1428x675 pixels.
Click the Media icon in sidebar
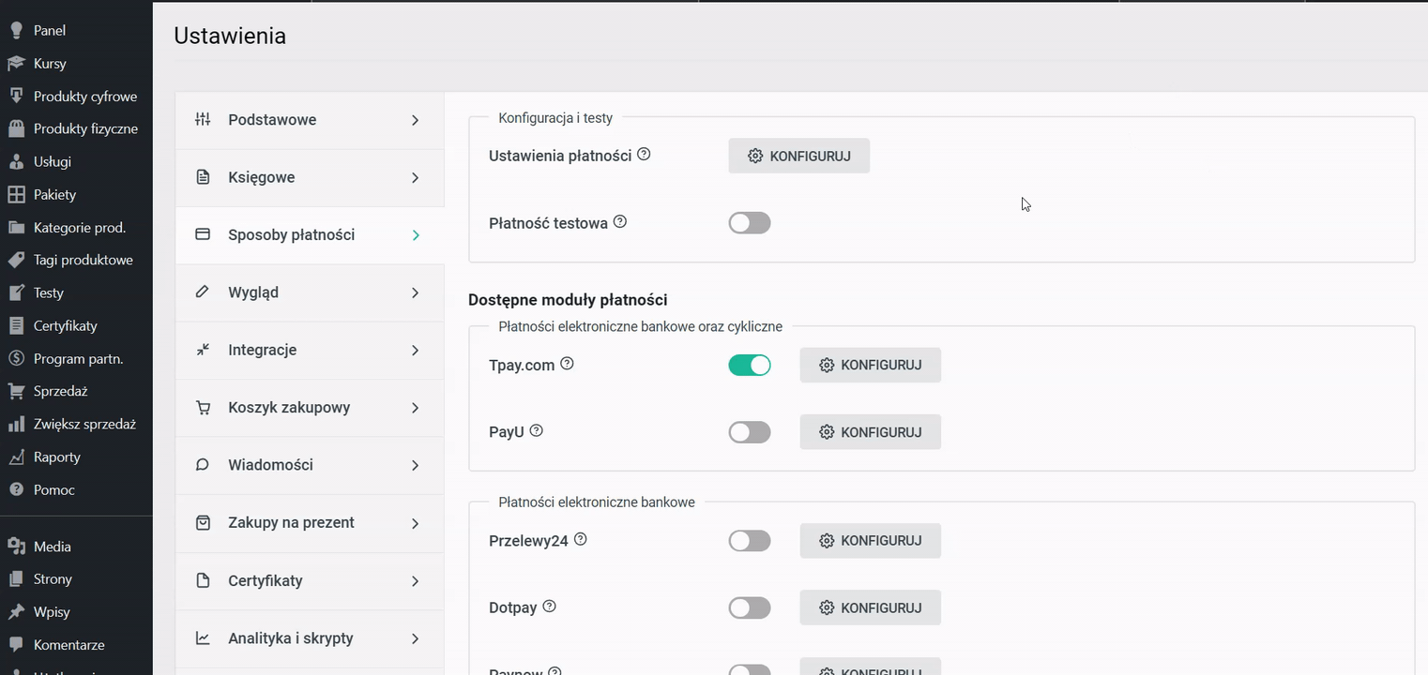click(x=16, y=547)
